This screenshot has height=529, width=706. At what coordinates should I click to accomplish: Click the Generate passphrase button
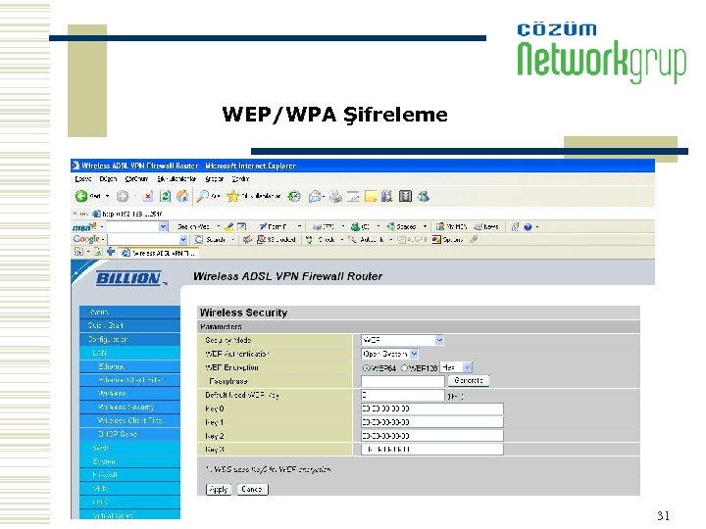coord(469,381)
